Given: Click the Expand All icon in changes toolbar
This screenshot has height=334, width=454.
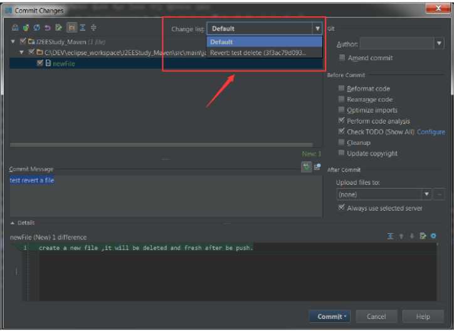Looking at the screenshot, I should (82, 28).
